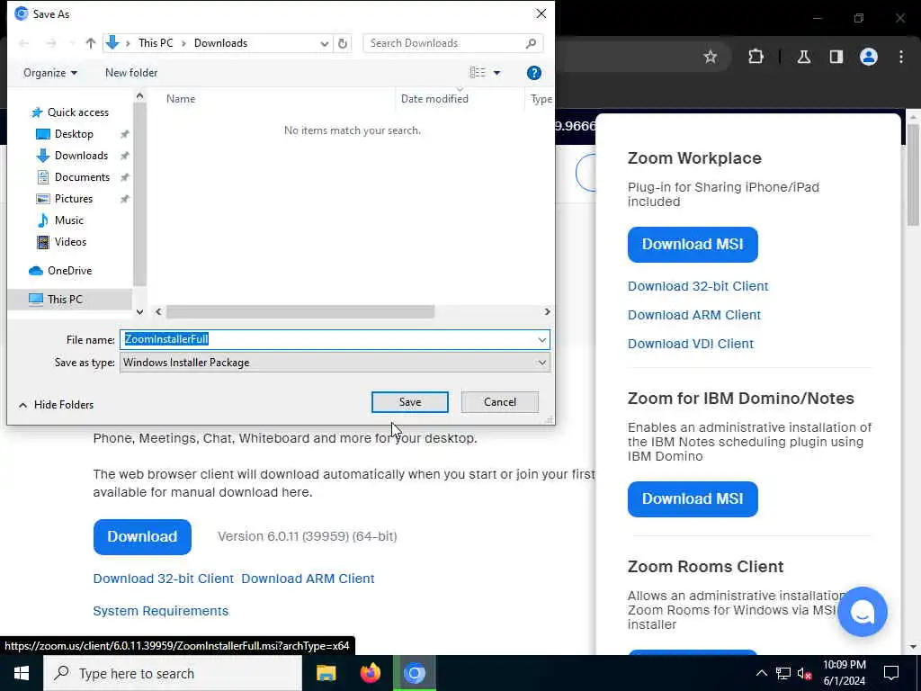Click the File name input field
This screenshot has width=921, height=691.
[x=327, y=339]
